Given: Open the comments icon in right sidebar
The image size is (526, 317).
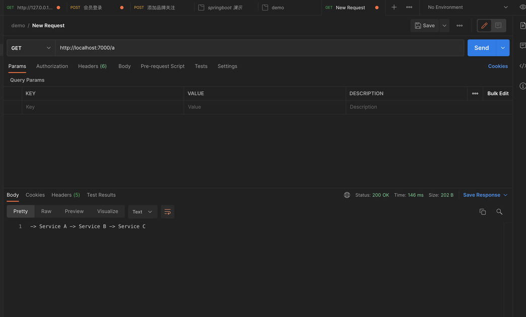Looking at the screenshot, I should point(522,46).
